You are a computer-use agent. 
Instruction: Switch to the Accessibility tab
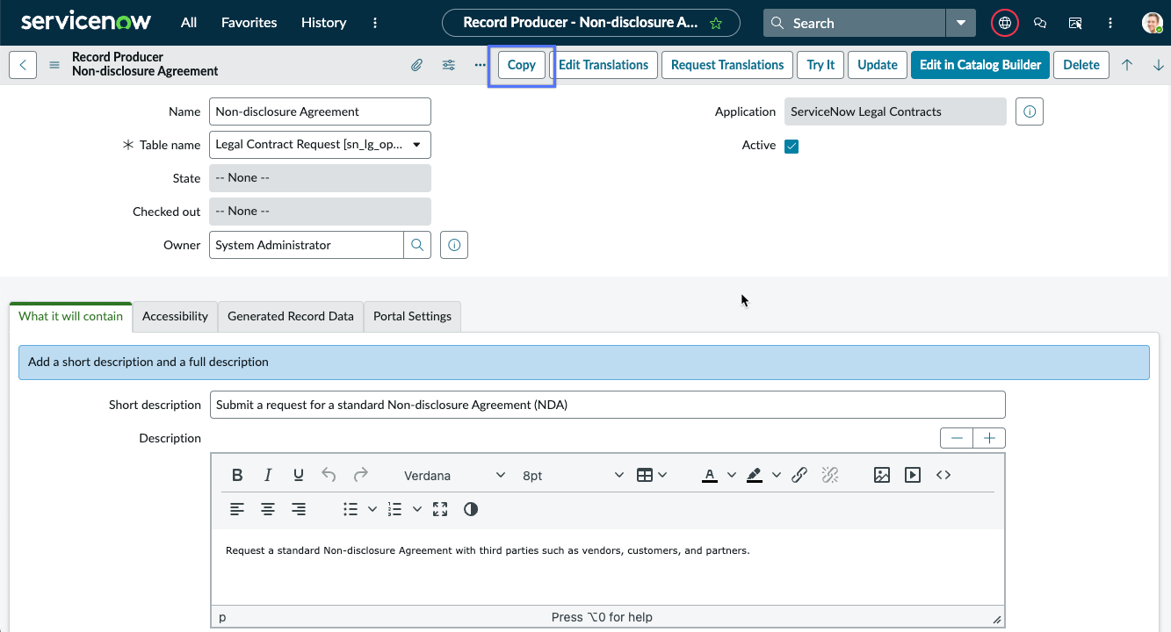pyautogui.click(x=175, y=316)
